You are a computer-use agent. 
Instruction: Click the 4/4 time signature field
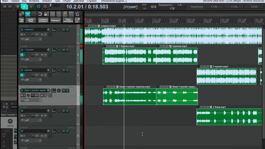click(153, 7)
